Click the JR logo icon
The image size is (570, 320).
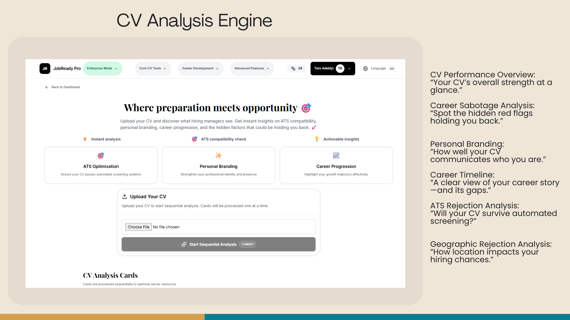45,68
